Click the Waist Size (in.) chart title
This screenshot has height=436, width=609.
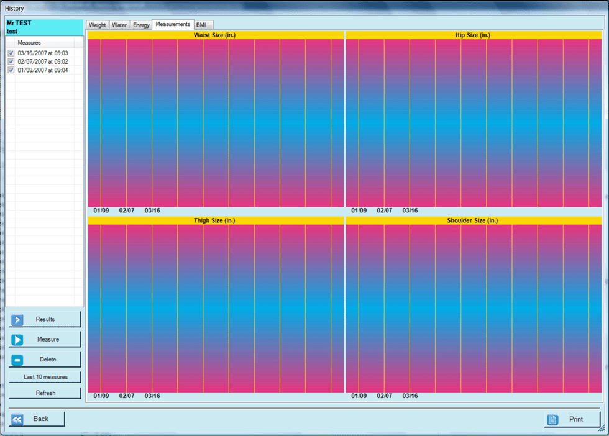(x=215, y=35)
